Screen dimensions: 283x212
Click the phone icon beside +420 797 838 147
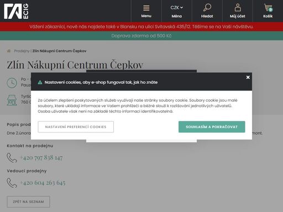click(x=12, y=158)
